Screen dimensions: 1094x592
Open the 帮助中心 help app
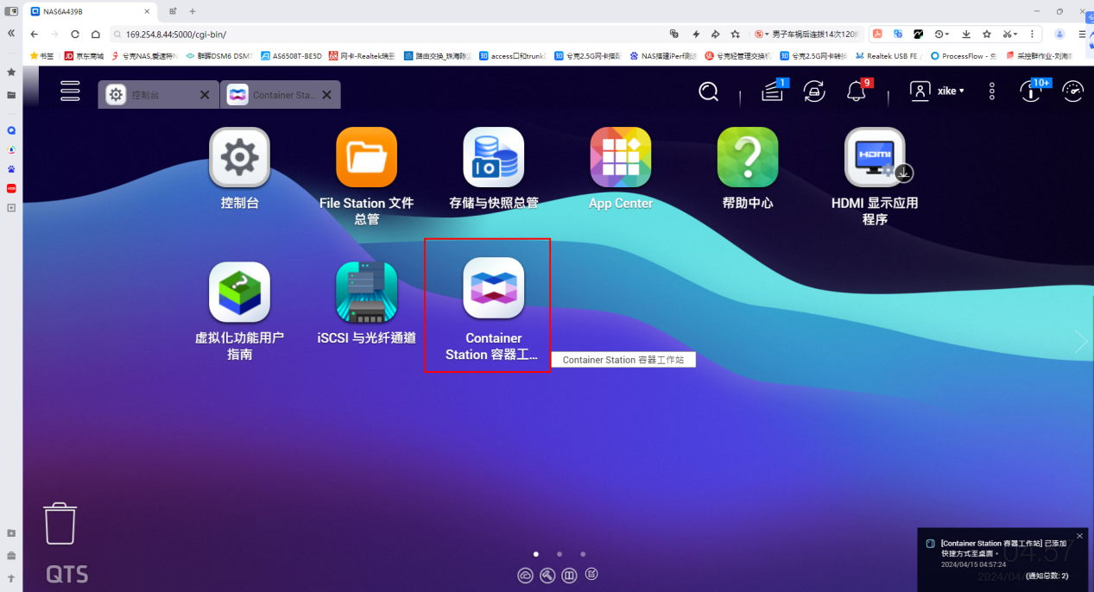tap(746, 157)
